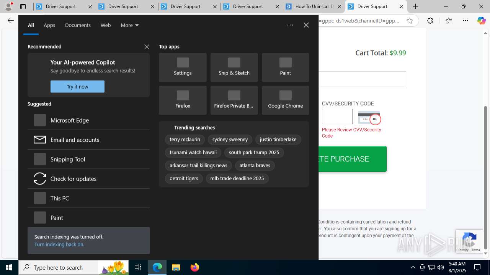Launch Google Chrome top app tile
Image resolution: width=490 pixels, height=275 pixels.
tap(285, 100)
